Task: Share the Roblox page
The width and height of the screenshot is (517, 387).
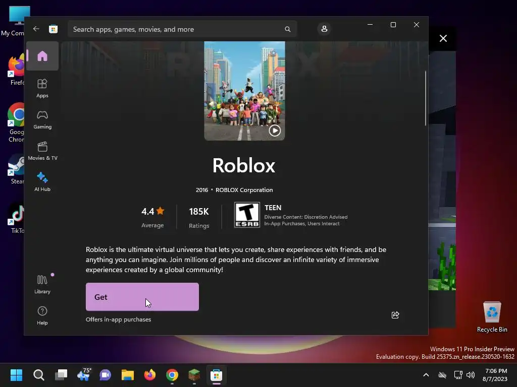Action: click(395, 315)
